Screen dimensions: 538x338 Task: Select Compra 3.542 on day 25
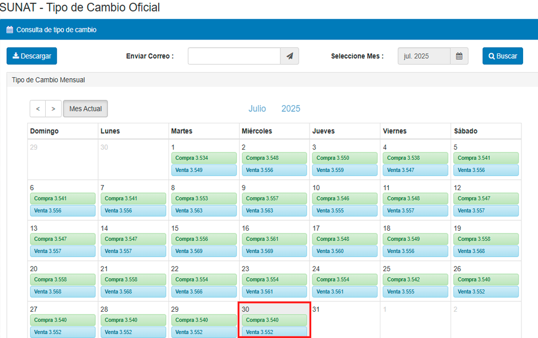click(416, 279)
